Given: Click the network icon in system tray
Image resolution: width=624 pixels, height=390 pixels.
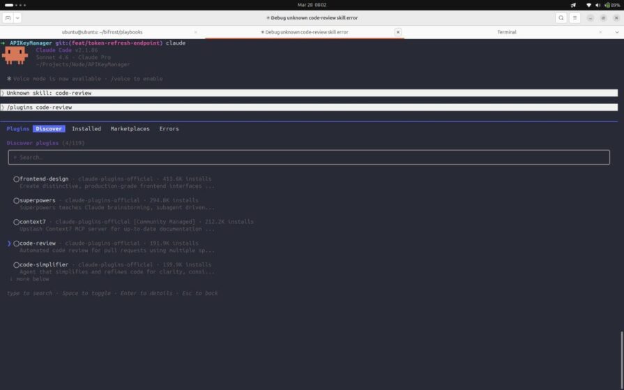Looking at the screenshot, I should pos(588,5).
